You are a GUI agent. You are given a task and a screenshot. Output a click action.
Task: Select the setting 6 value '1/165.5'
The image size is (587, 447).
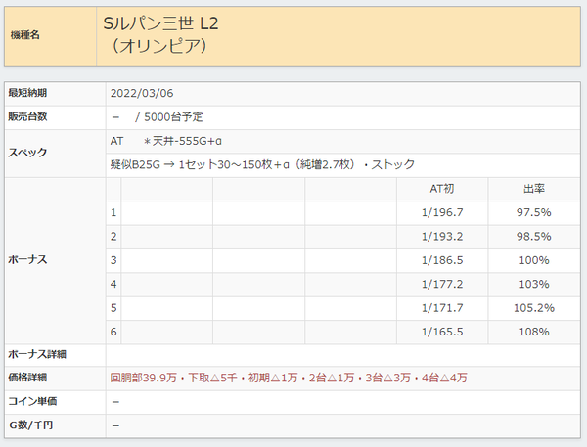point(442,332)
